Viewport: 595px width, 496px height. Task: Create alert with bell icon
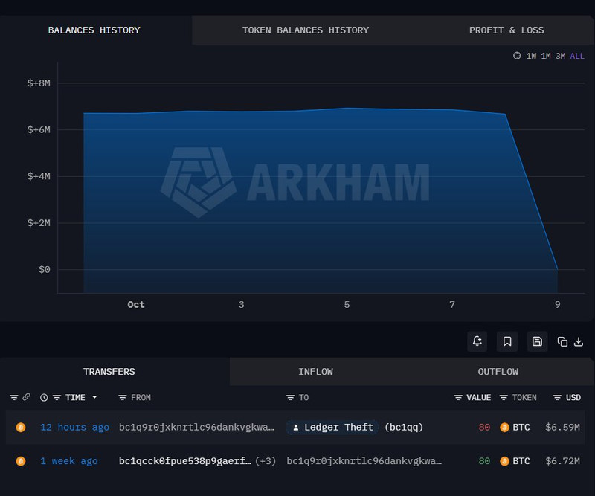click(477, 341)
